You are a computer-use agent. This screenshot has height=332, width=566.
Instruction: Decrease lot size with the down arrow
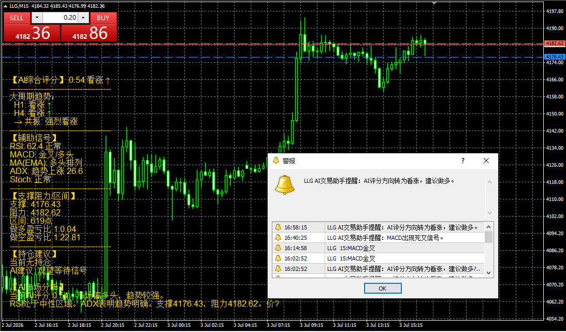tap(37, 18)
